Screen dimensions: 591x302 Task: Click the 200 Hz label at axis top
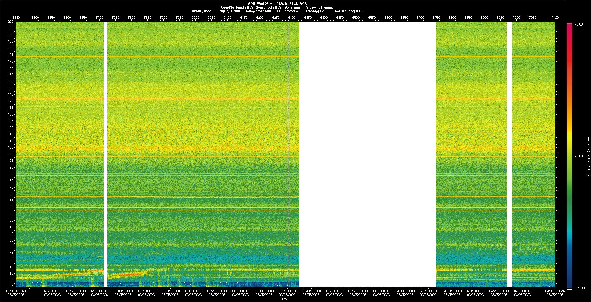pos(11,22)
